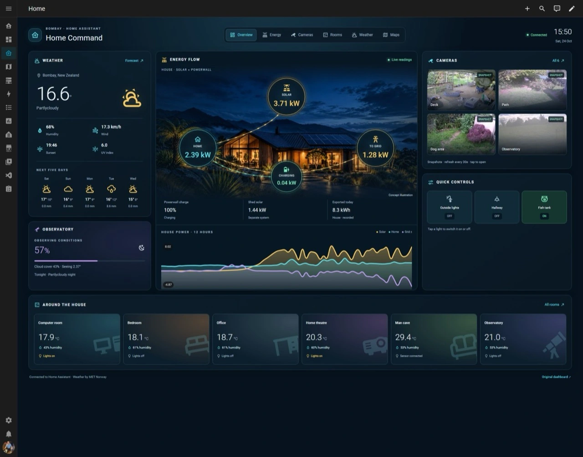Image resolution: width=583 pixels, height=457 pixels.
Task: Open the Visual Studio Code sidebar icon
Action: click(x=9, y=175)
